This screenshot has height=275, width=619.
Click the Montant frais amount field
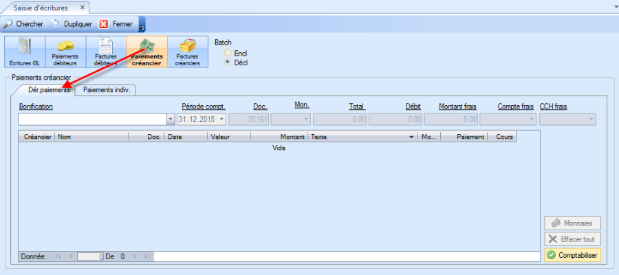pyautogui.click(x=451, y=119)
